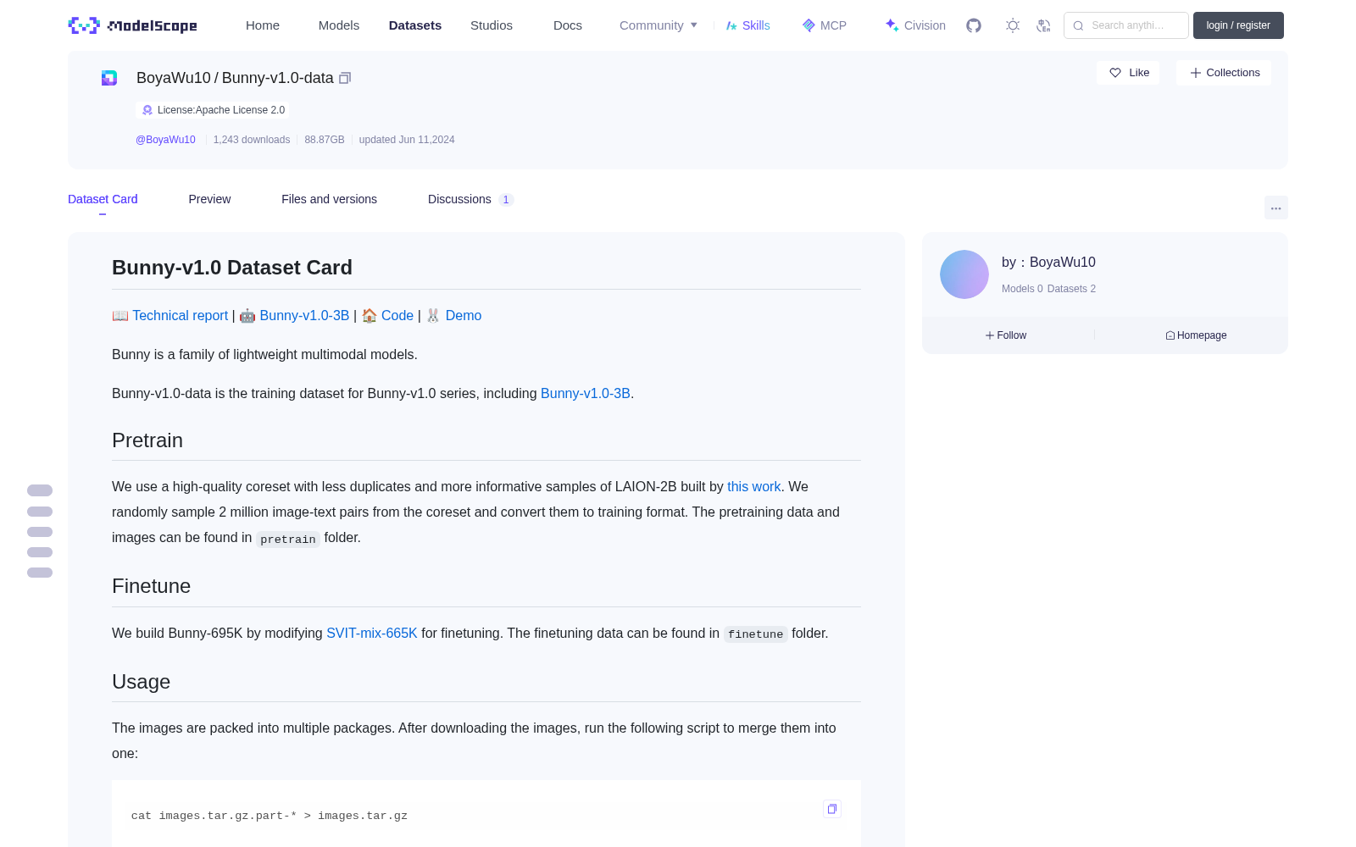This screenshot has width=1356, height=847.
Task: Expand the Community dropdown menu
Action: coord(659,25)
